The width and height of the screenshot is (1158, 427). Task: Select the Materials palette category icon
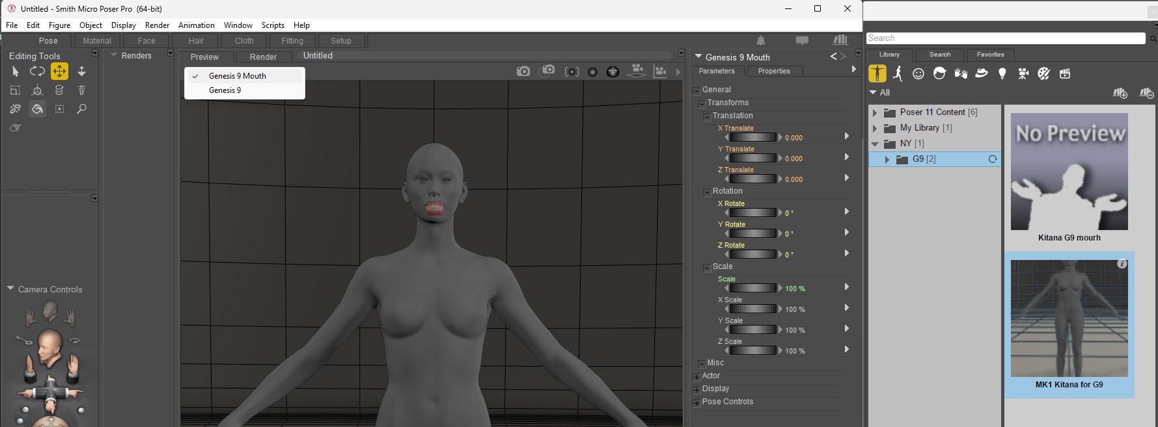click(x=1044, y=73)
